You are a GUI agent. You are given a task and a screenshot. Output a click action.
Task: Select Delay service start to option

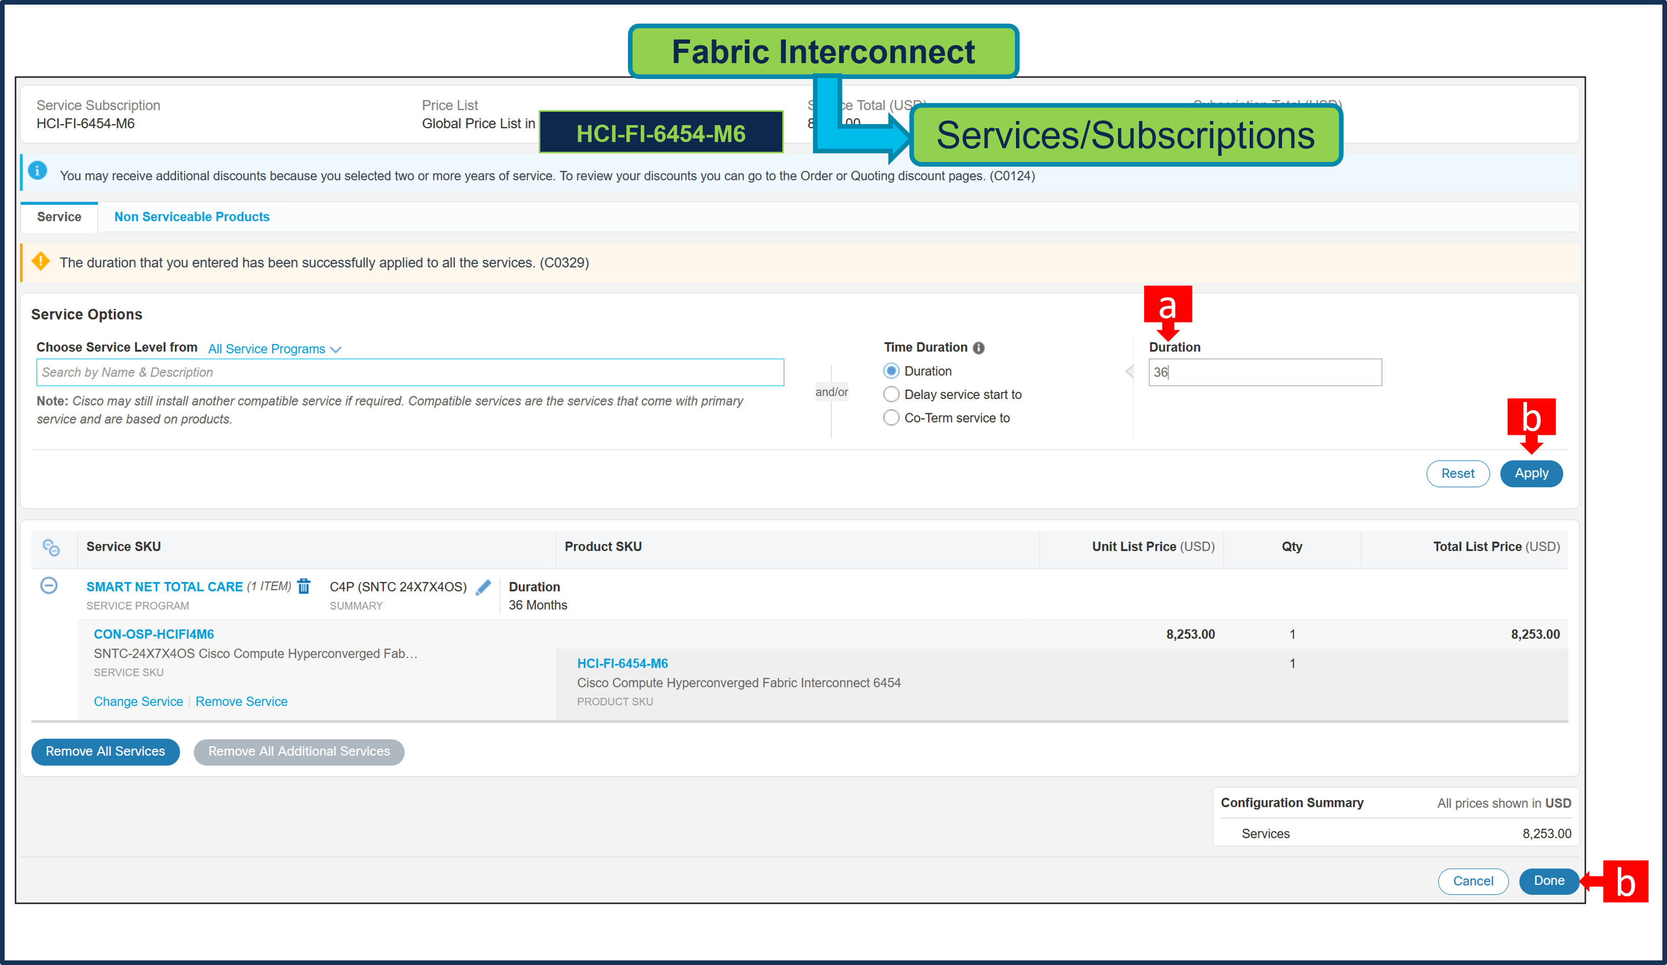pyautogui.click(x=891, y=394)
